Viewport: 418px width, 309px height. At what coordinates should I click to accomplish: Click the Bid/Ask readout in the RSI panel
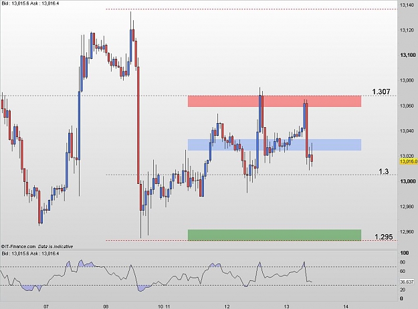(30, 253)
